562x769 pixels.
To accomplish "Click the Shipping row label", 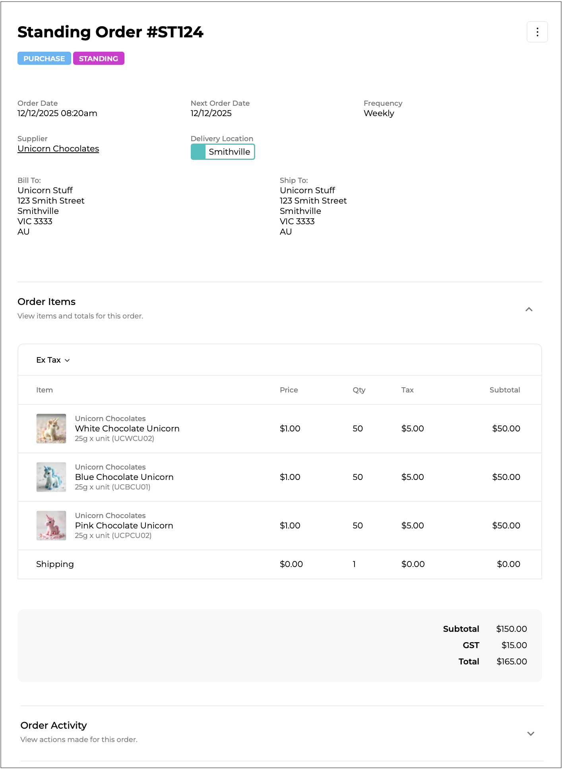I will tap(55, 564).
